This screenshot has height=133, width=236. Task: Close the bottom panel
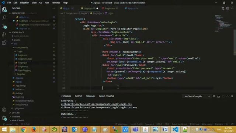(232, 96)
